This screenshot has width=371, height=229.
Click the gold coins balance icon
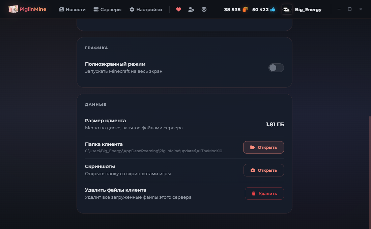tap(245, 9)
